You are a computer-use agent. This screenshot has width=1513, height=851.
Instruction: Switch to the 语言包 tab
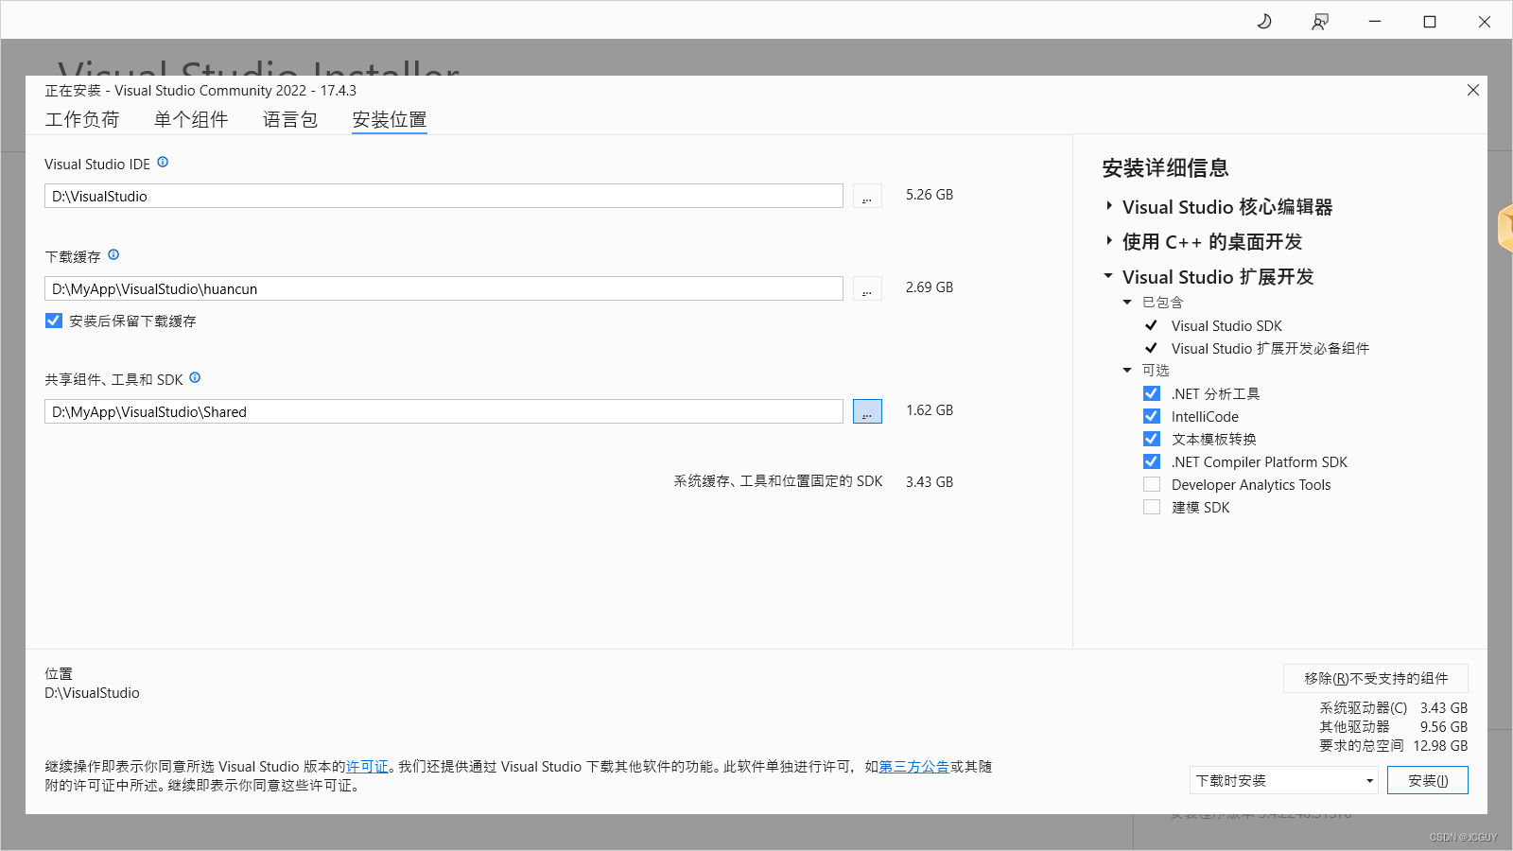(x=290, y=119)
